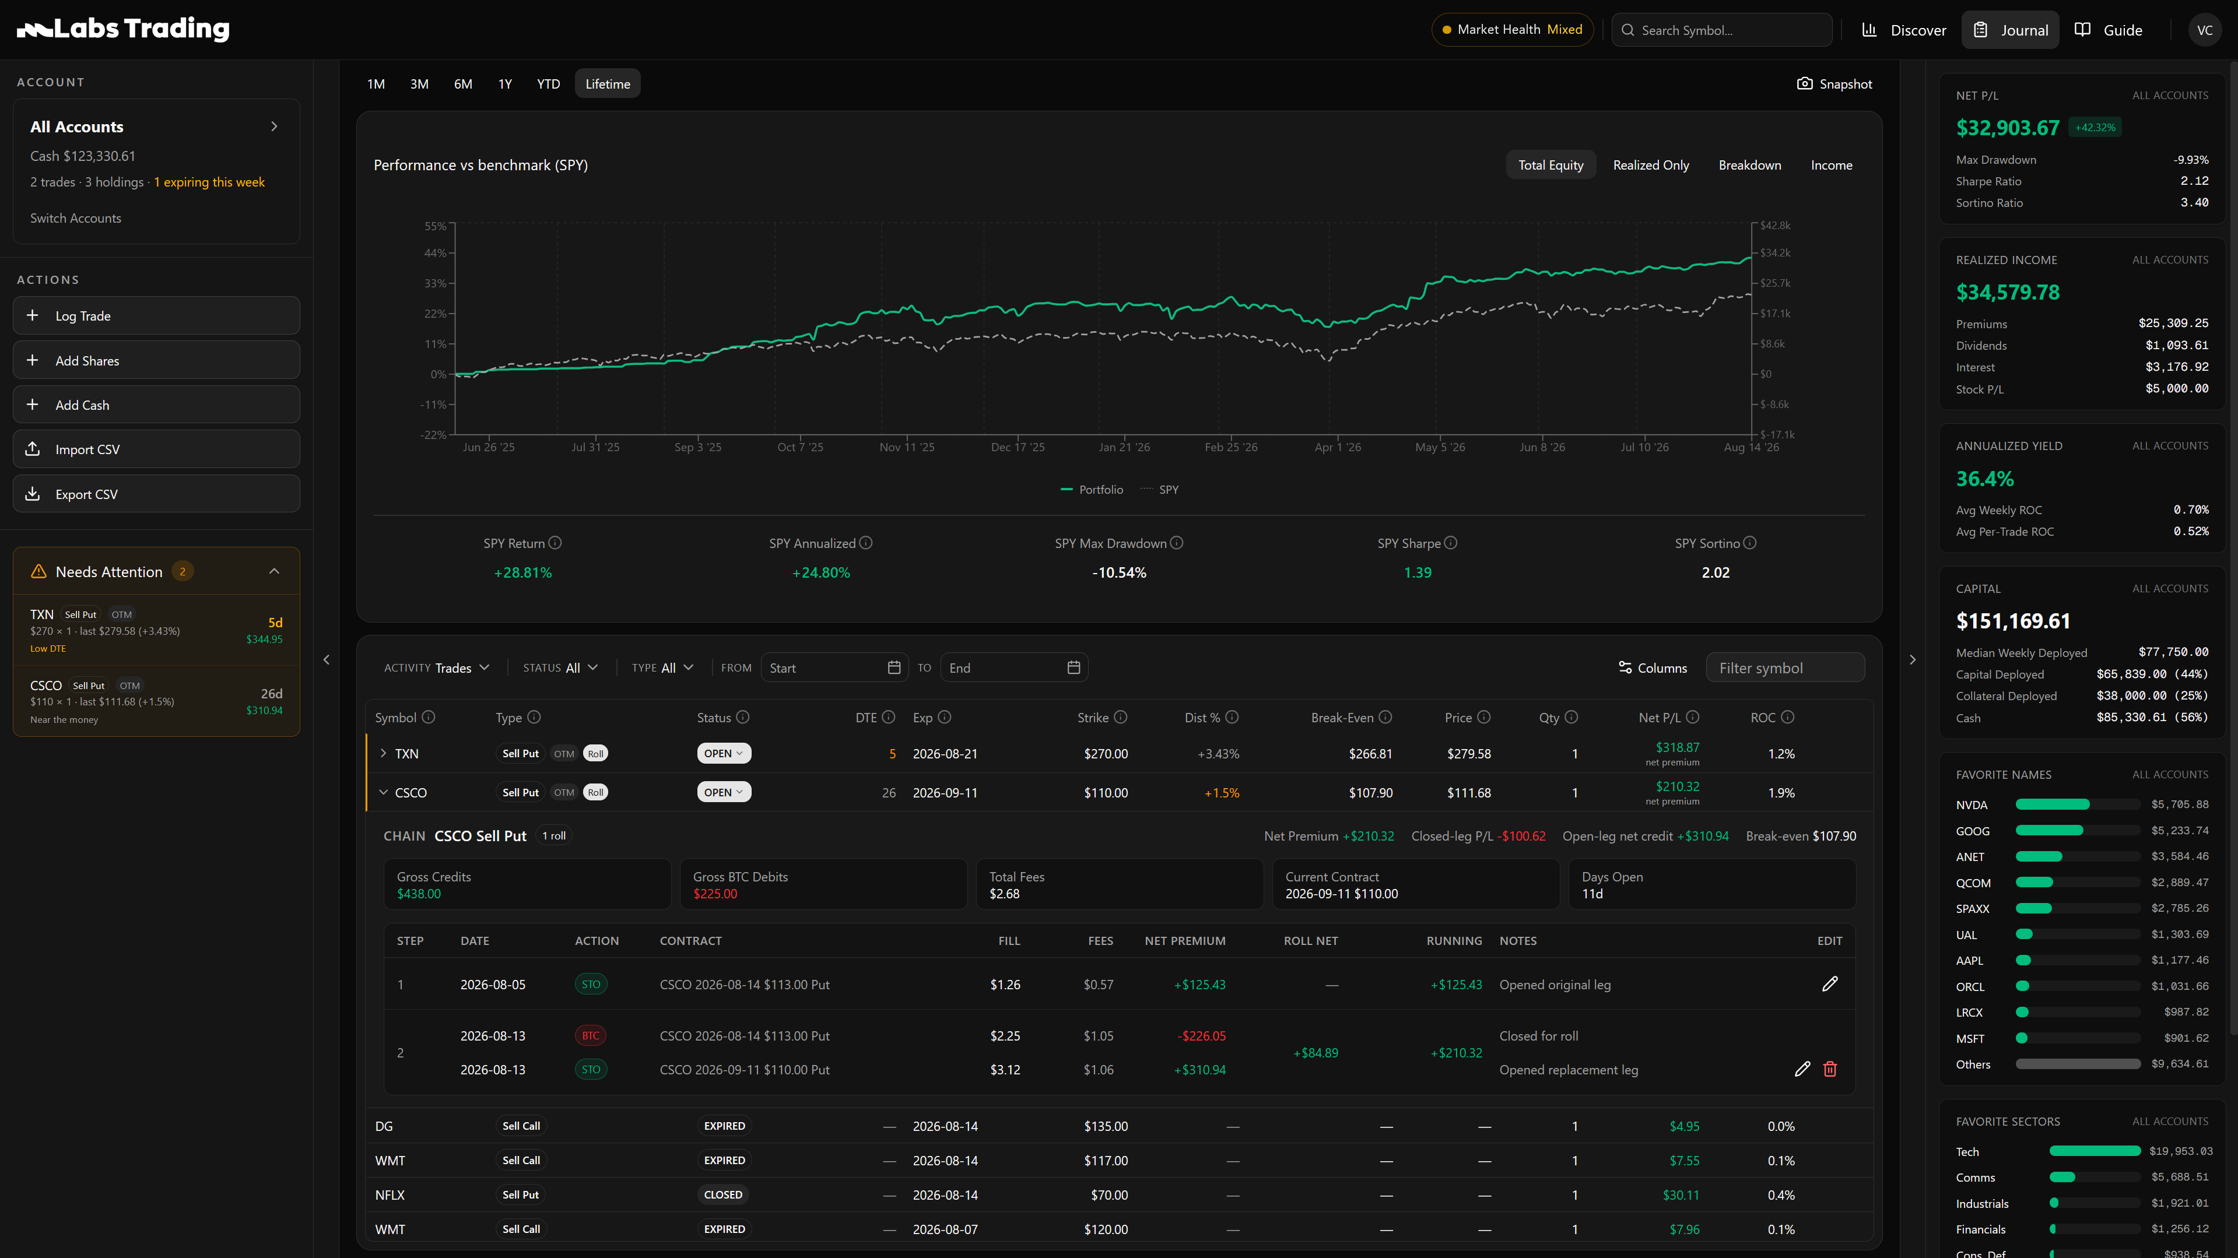2238x1258 pixels.
Task: Delete step 2 roll with trash icon
Action: [x=1830, y=1069]
